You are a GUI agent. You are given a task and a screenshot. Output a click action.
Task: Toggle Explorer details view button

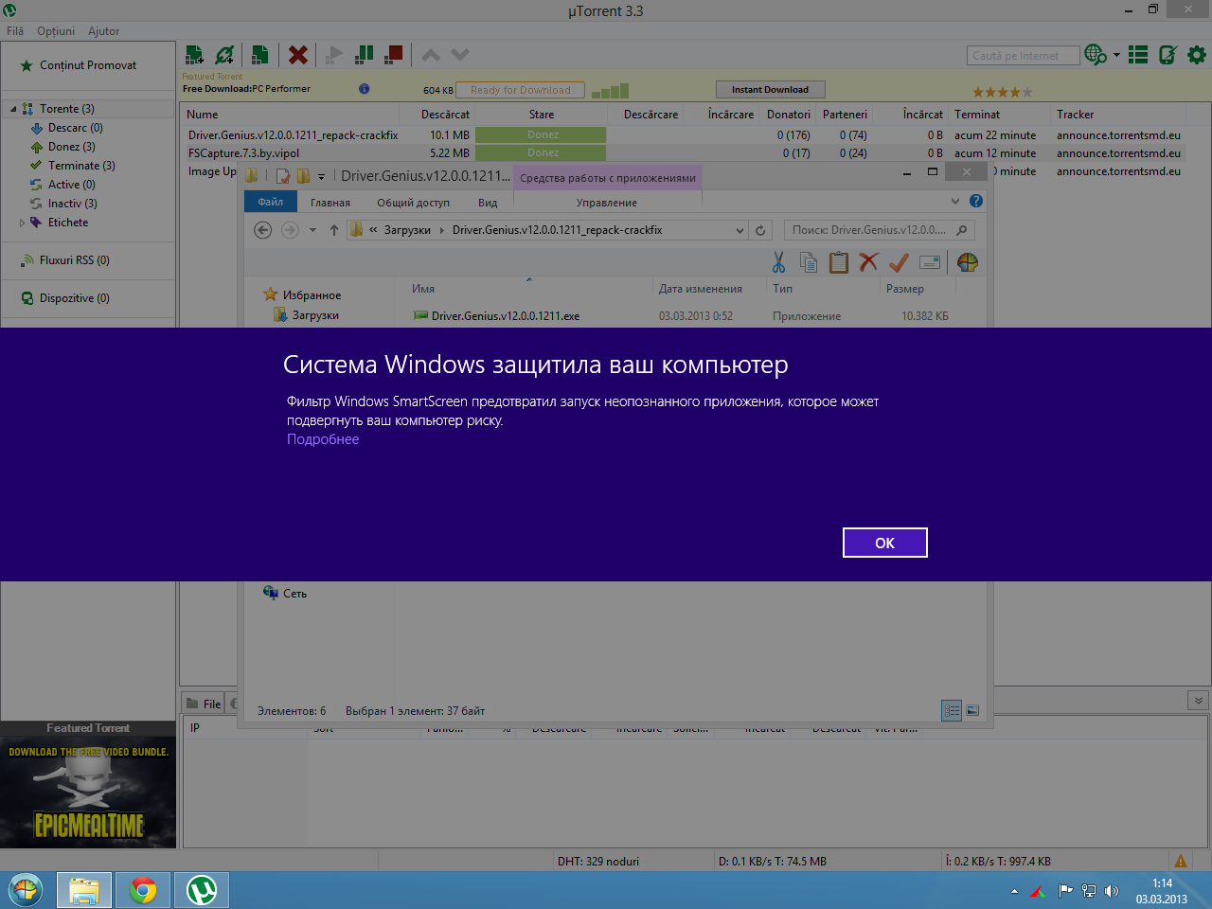tap(952, 710)
